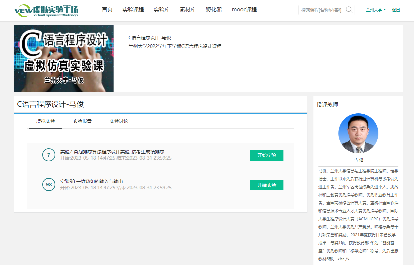
Task: Click teacher 马俊's profile photo
Action: 358,133
